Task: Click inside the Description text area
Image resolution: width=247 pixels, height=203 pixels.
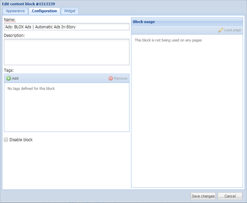Action: click(x=67, y=52)
